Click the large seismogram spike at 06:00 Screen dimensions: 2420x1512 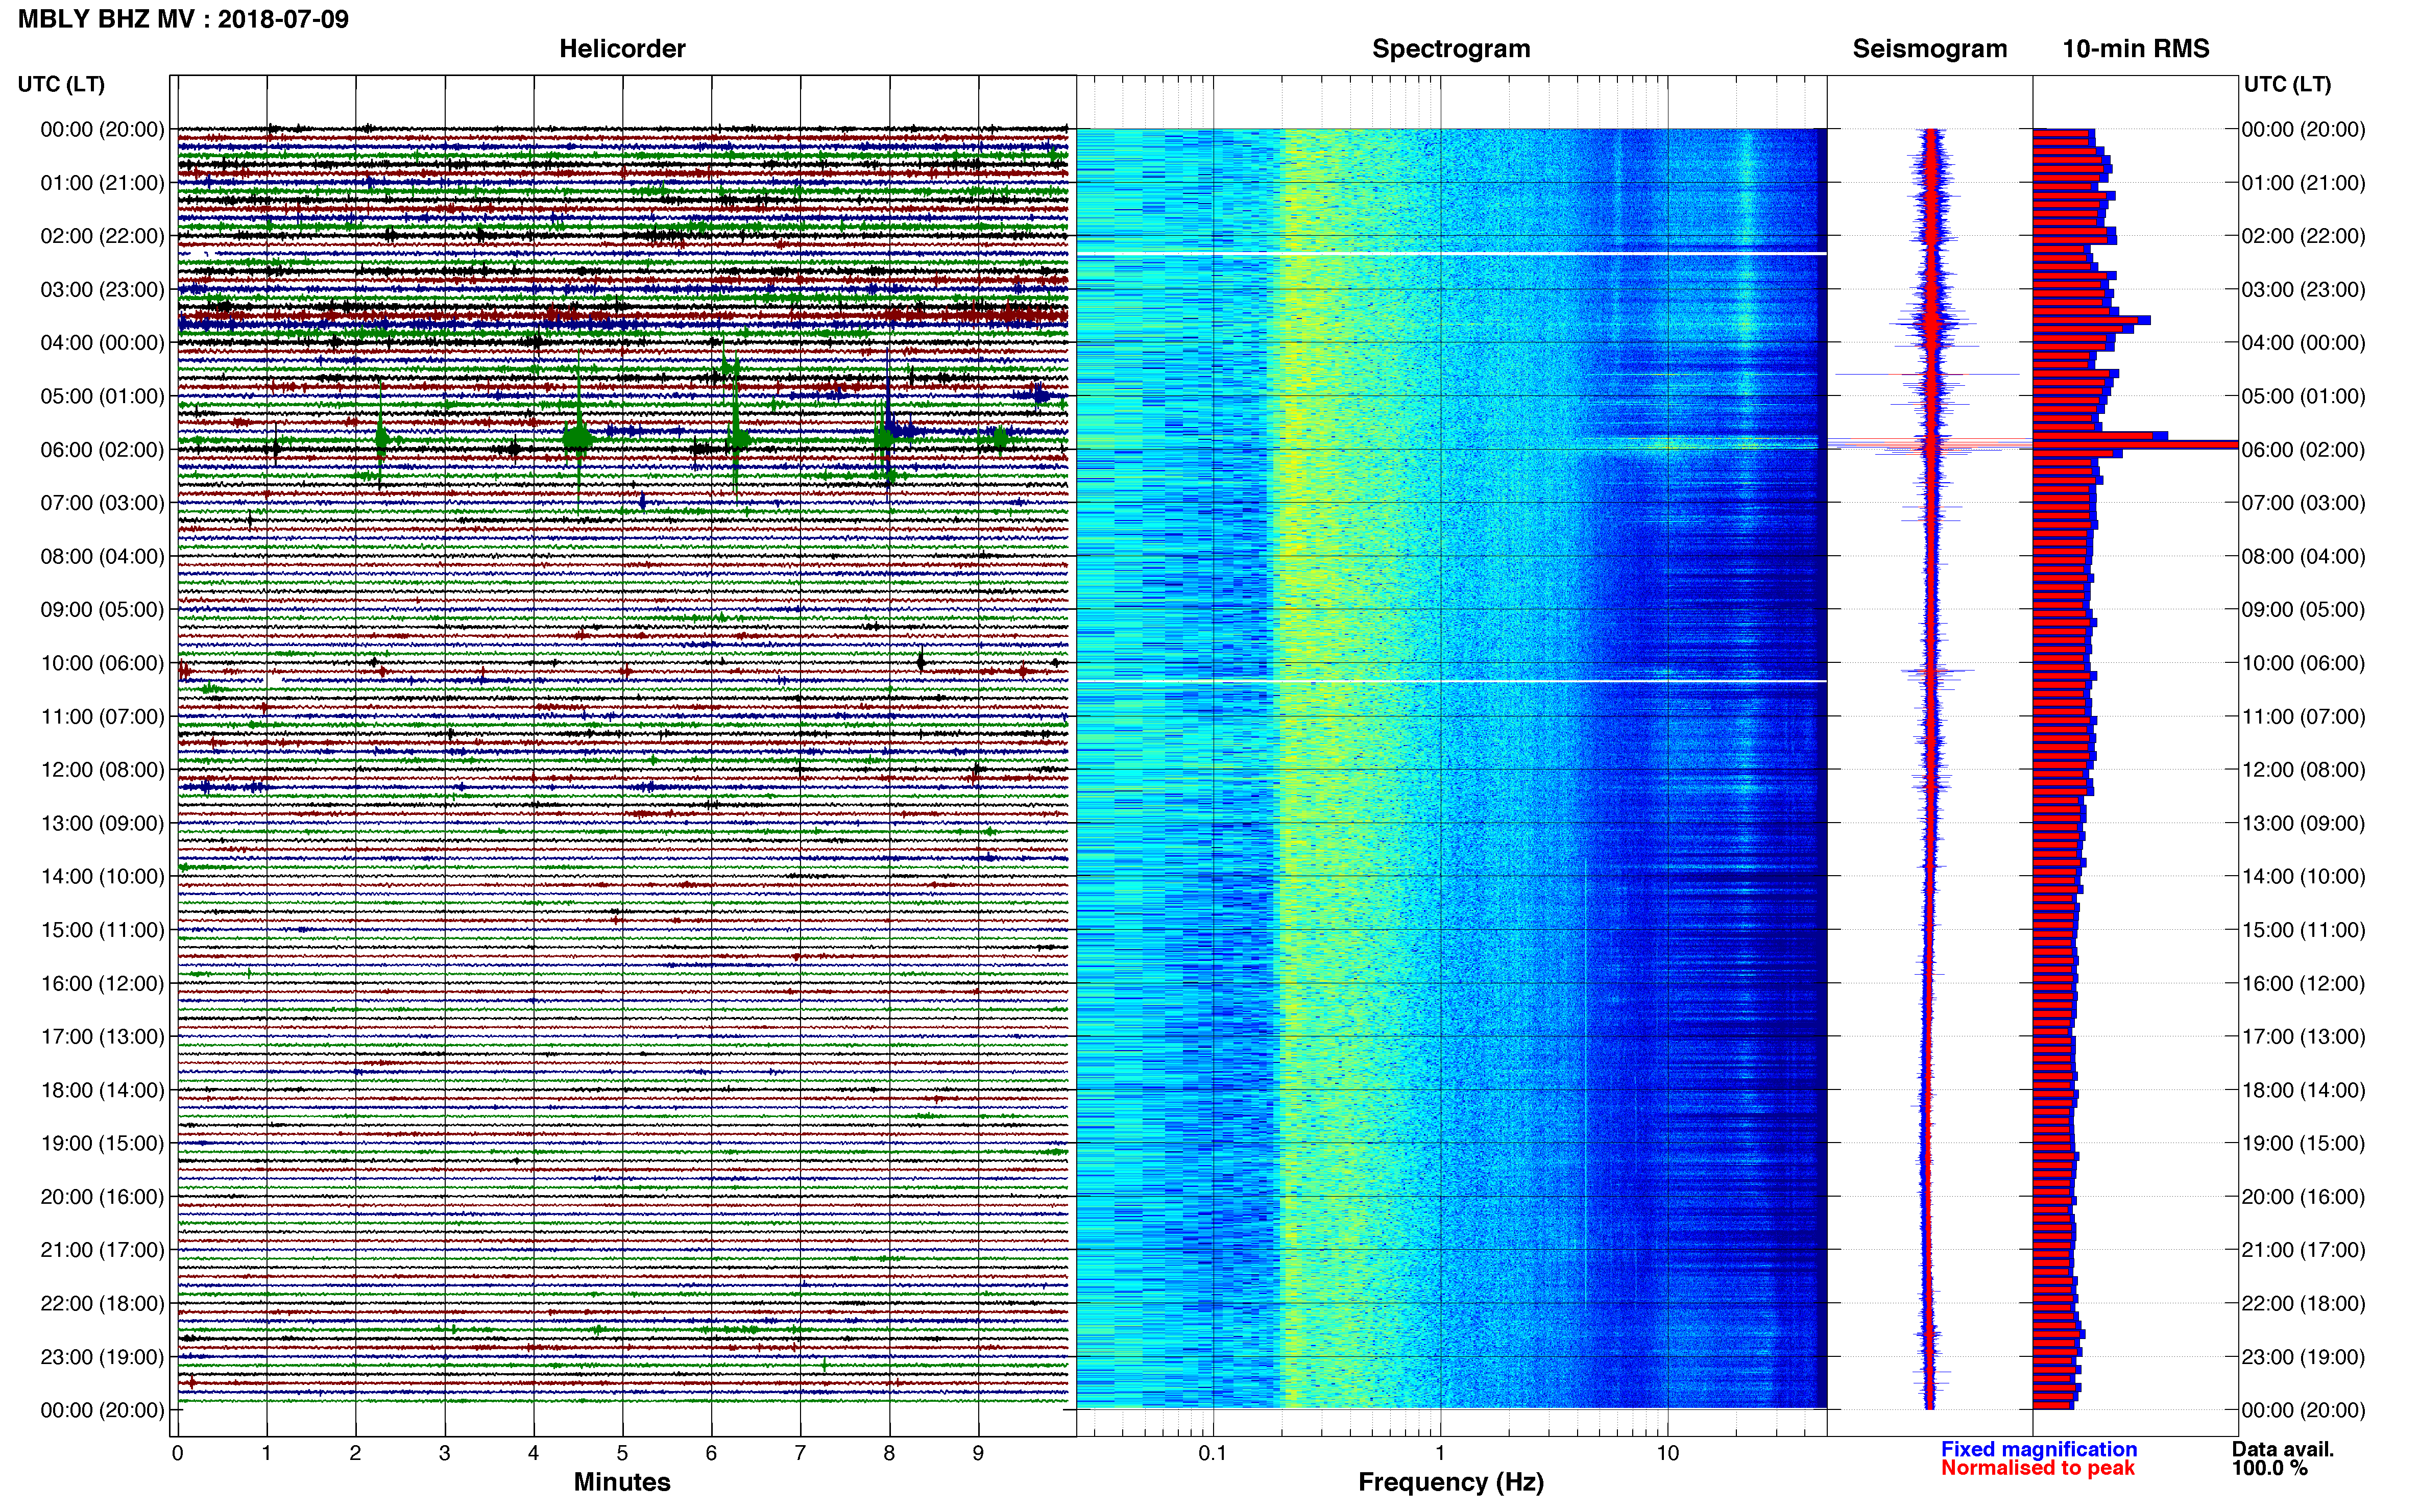(1931, 445)
